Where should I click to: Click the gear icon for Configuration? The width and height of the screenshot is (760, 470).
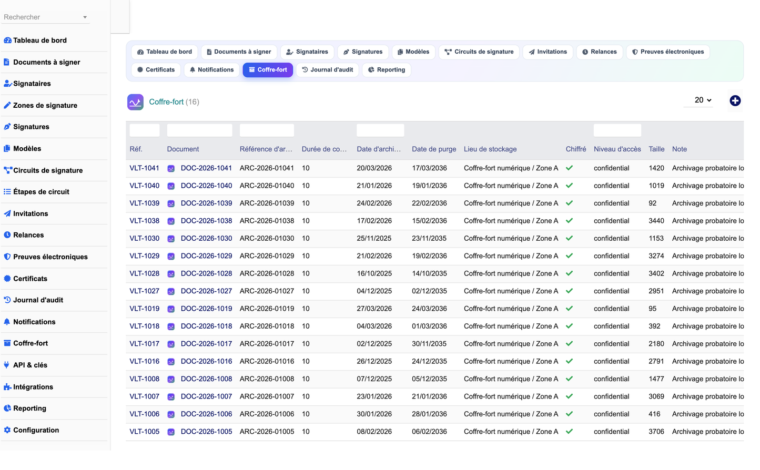click(7, 430)
